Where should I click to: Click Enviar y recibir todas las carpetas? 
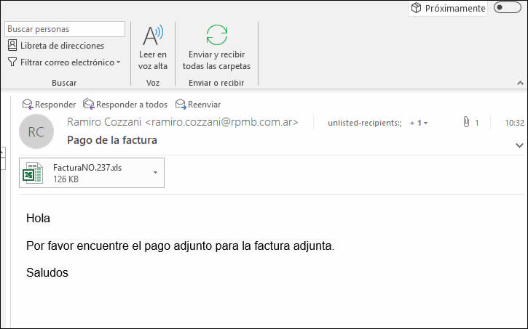pos(216,47)
